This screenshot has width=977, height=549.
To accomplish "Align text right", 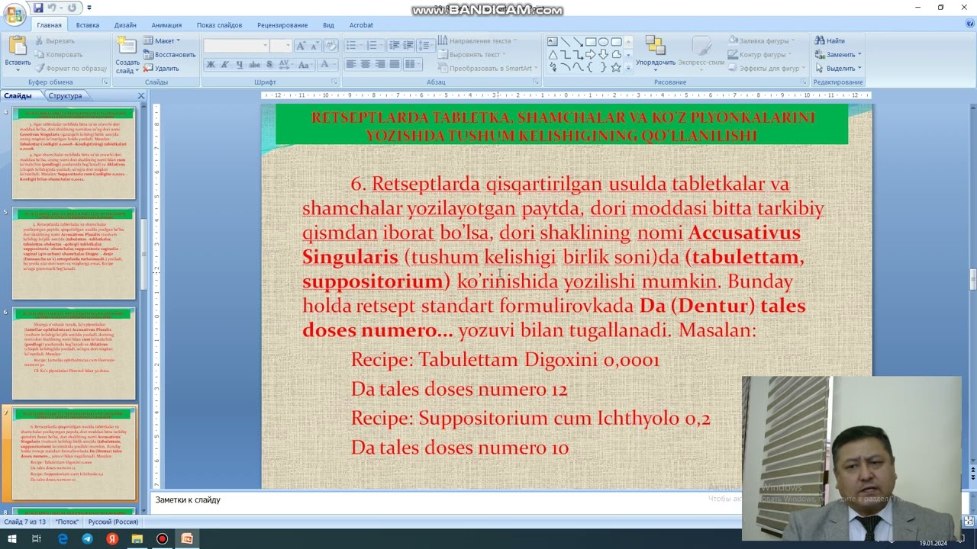I will pyautogui.click(x=379, y=65).
